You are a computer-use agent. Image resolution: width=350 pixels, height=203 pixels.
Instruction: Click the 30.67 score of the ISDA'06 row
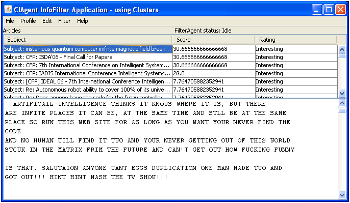coord(214,57)
